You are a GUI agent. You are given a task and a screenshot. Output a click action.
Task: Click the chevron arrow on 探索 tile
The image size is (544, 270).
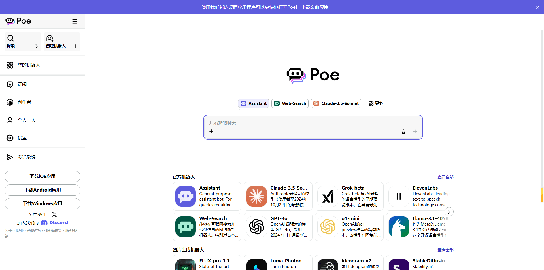pos(37,46)
